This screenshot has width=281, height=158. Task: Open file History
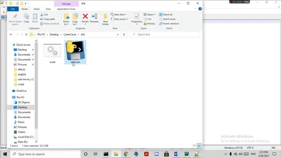pos(149,24)
